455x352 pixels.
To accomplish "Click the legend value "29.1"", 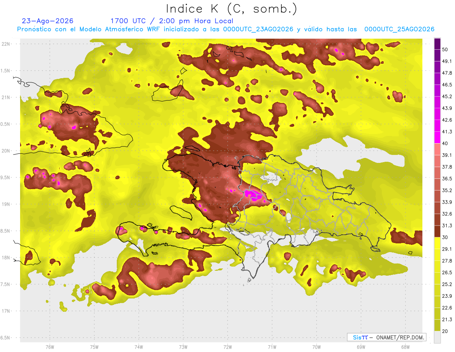I will click(447, 249).
